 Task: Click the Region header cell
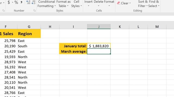coord(29,34)
